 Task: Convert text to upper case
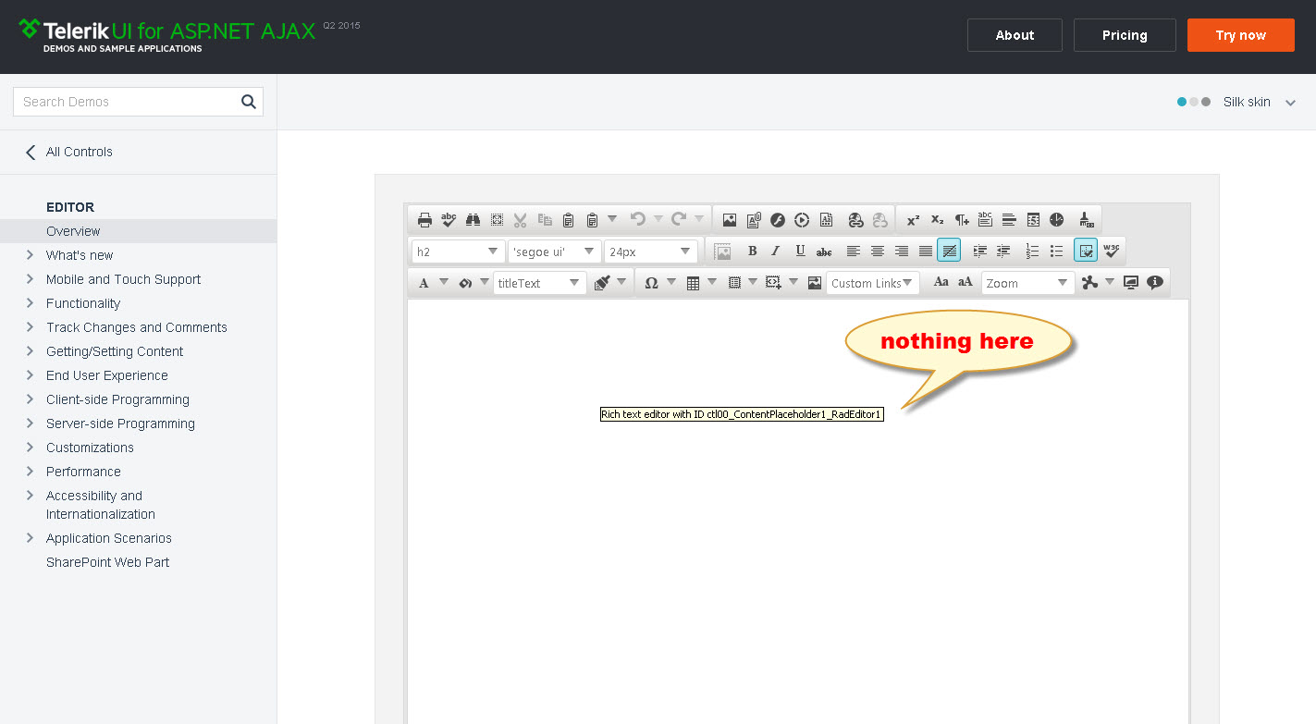point(965,282)
